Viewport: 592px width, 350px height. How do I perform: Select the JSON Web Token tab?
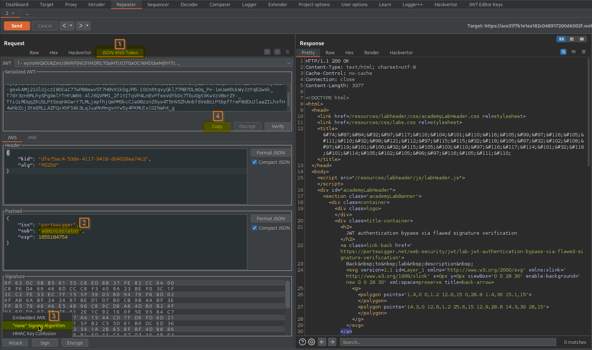pos(120,52)
